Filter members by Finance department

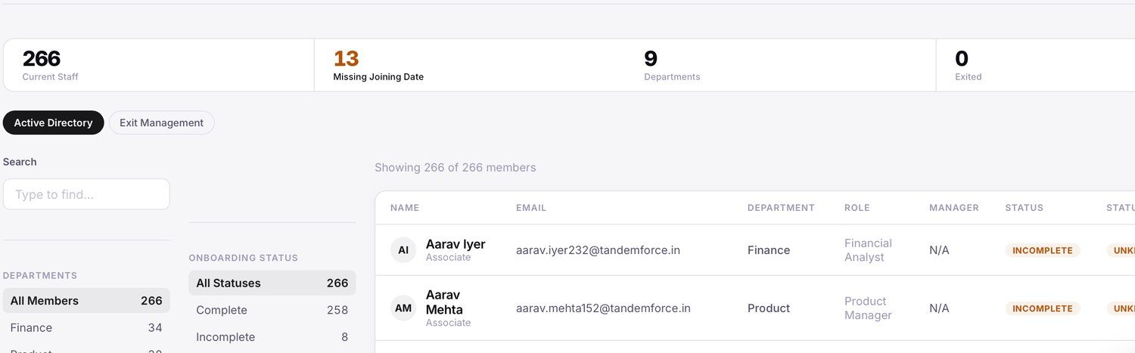[86, 328]
